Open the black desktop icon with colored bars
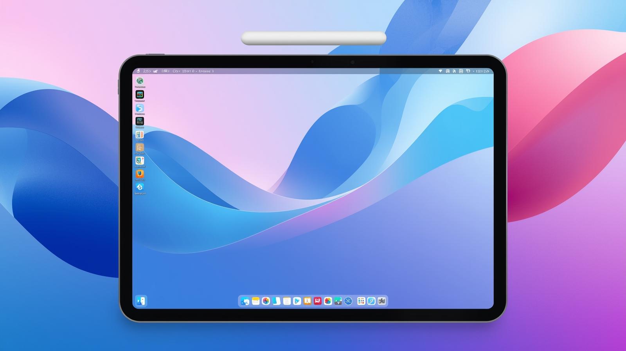The height and width of the screenshot is (351, 626). 140,94
